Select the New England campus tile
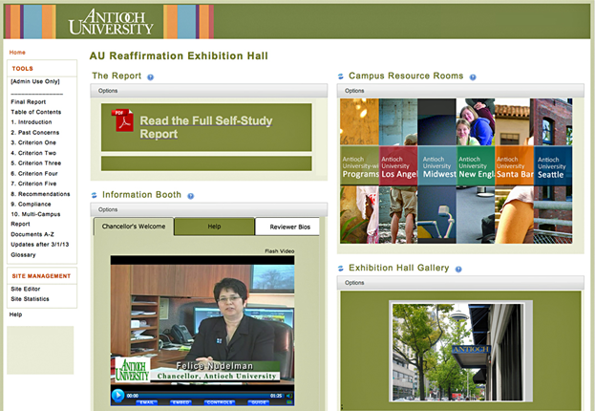This screenshot has width=595, height=411. click(x=476, y=171)
